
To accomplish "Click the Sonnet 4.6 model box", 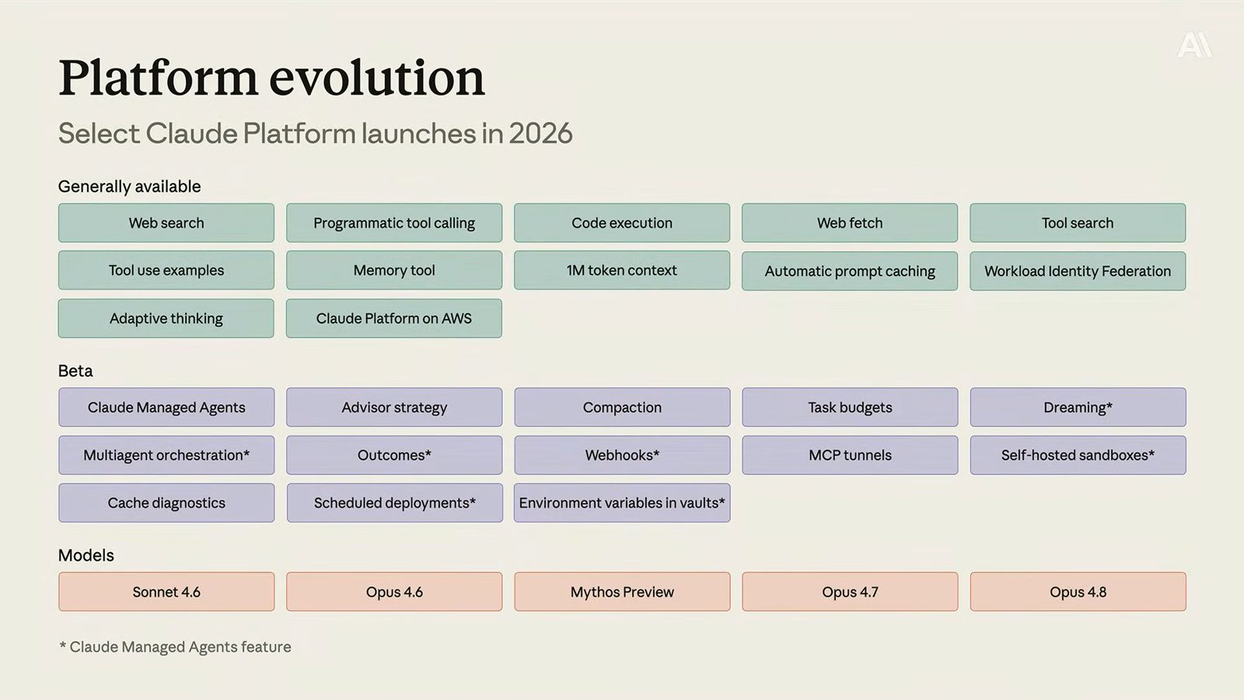I will 166,592.
